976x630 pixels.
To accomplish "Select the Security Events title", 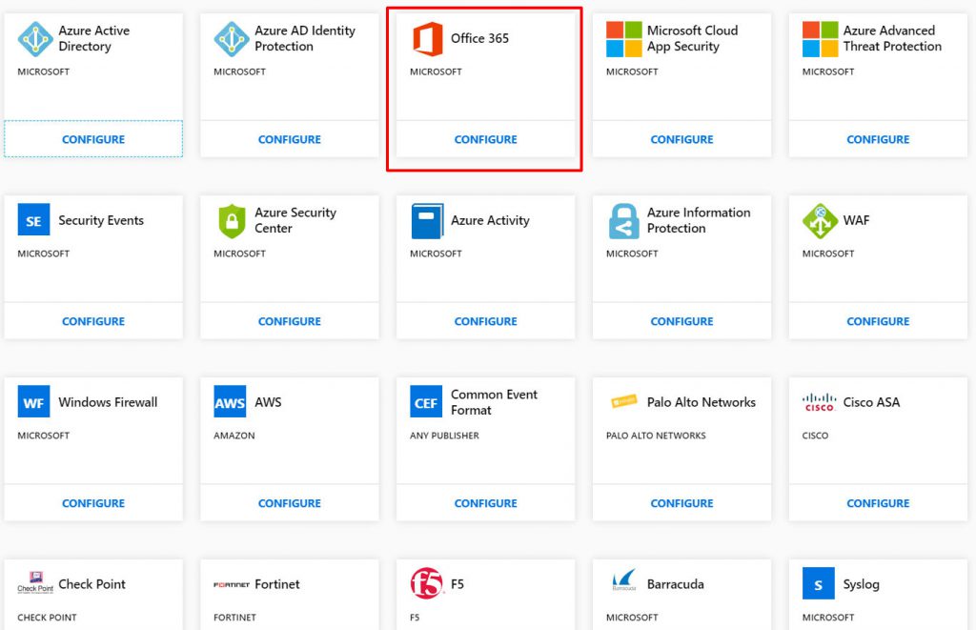I will (x=101, y=220).
